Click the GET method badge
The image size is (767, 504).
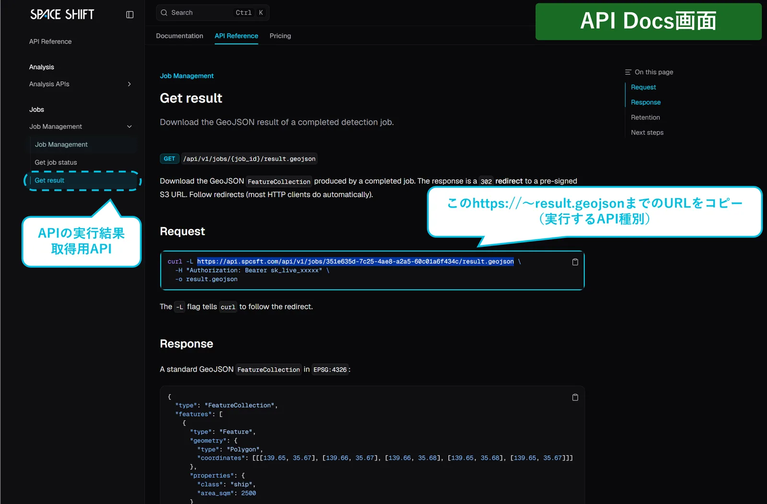170,159
